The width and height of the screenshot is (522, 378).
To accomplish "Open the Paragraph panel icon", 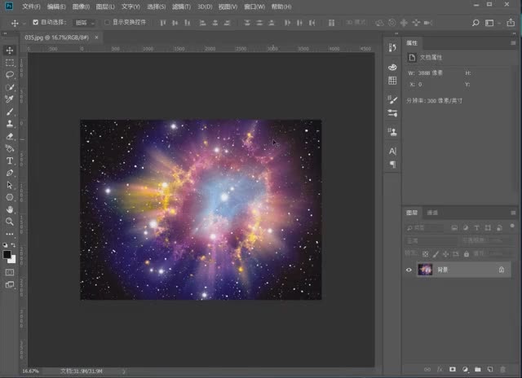I will [x=392, y=165].
